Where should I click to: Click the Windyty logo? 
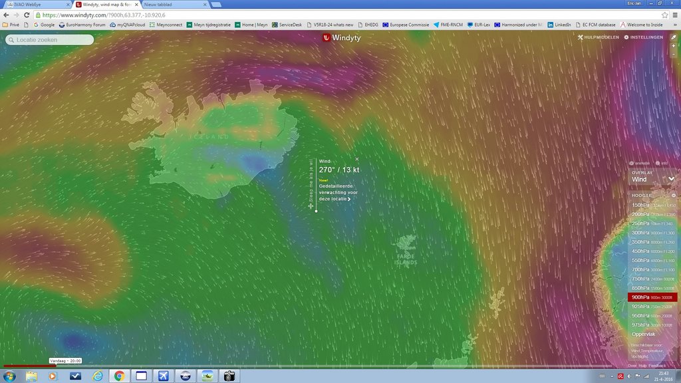[x=340, y=38]
